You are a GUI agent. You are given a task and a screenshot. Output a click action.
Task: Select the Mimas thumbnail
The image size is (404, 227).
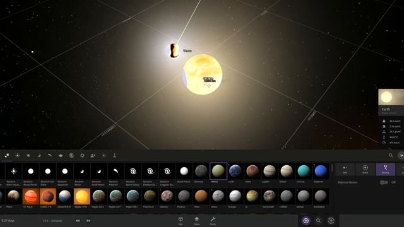[x=304, y=196]
